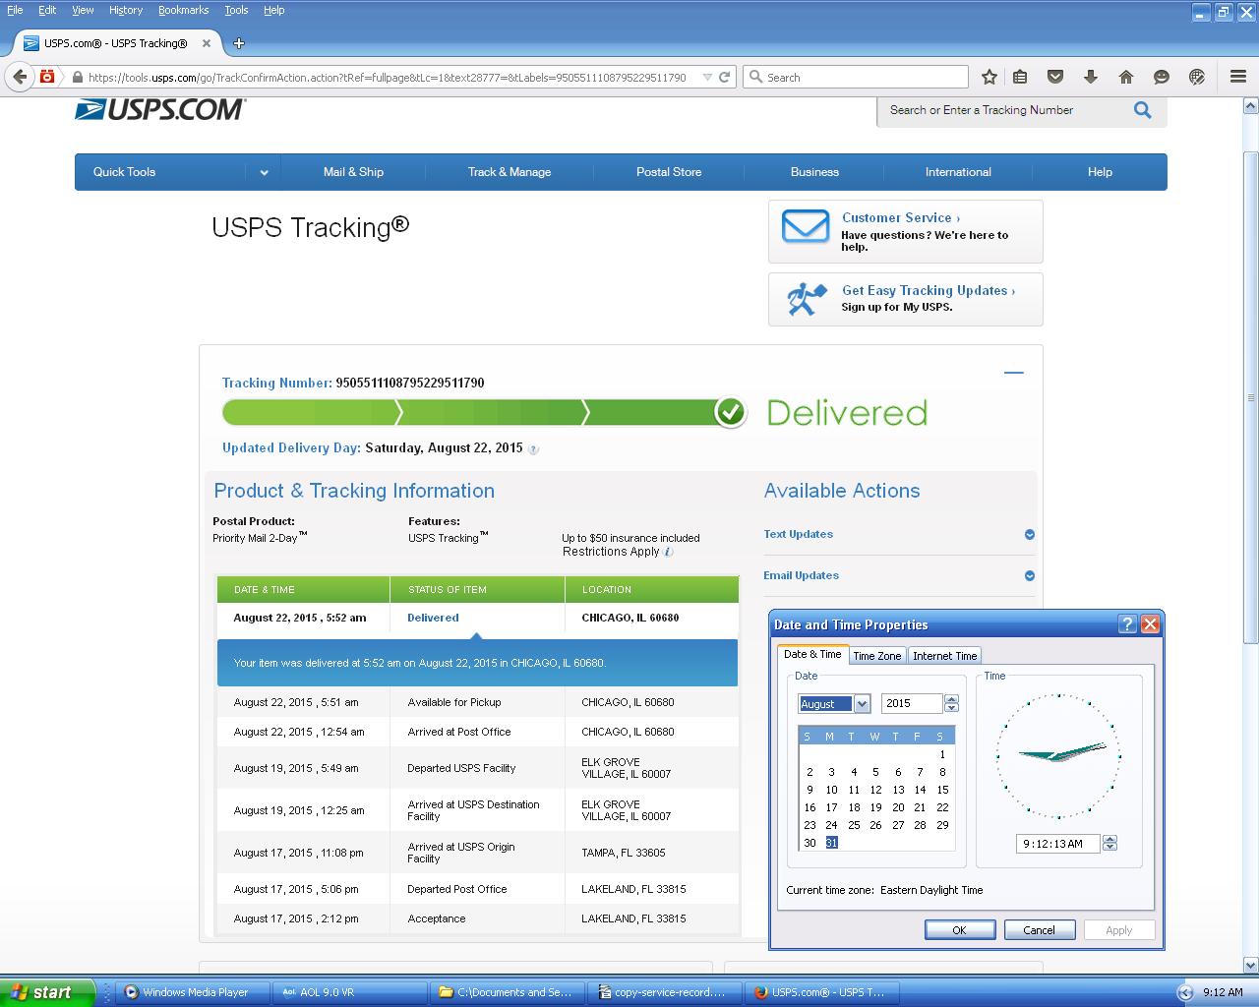This screenshot has width=1259, height=1007.
Task: Open the Quick Tools dropdown arrow
Action: point(264,172)
